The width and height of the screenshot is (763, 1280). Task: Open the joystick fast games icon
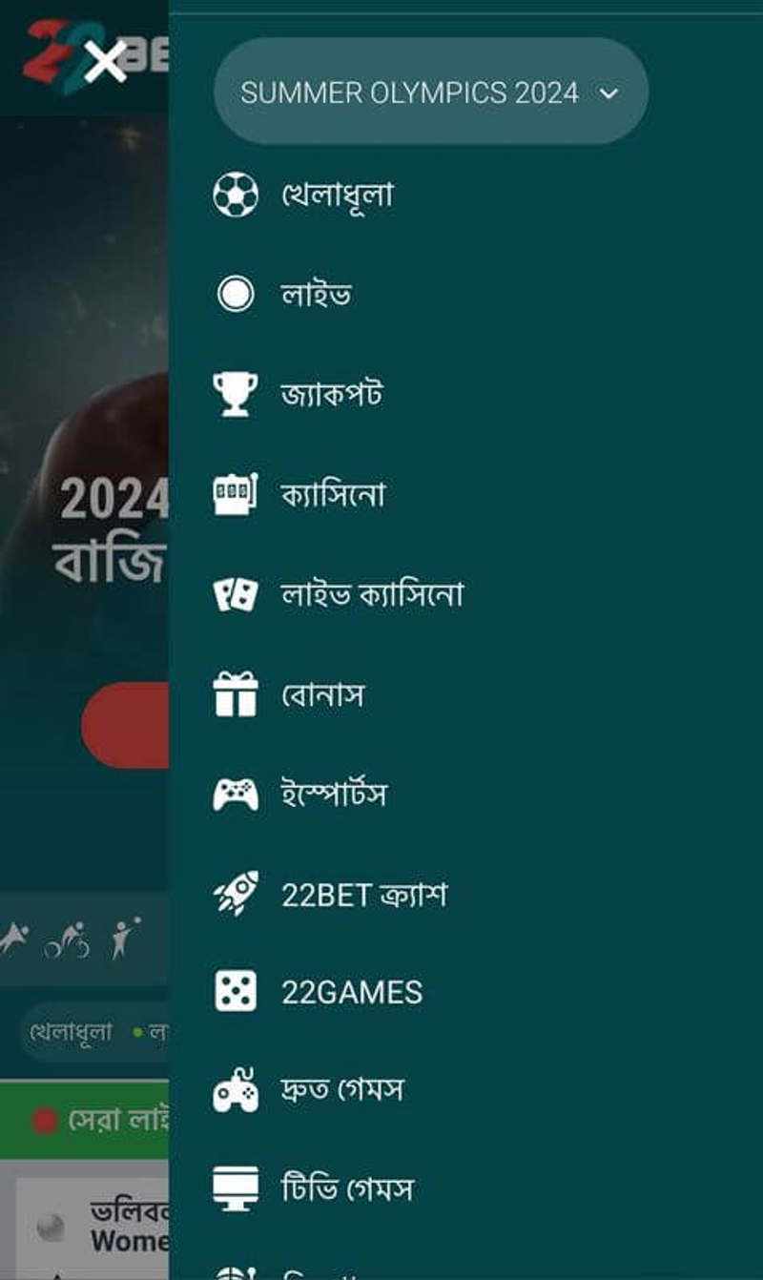coord(235,1090)
